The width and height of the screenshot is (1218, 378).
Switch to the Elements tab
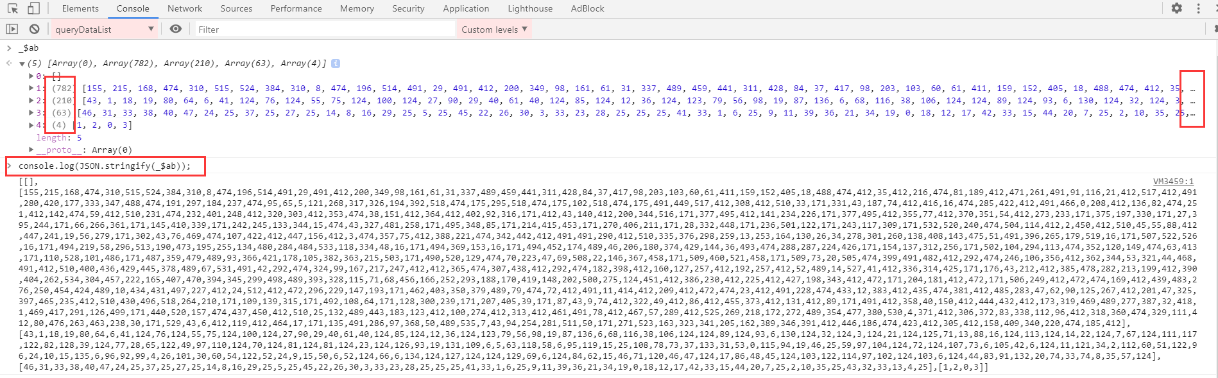80,8
